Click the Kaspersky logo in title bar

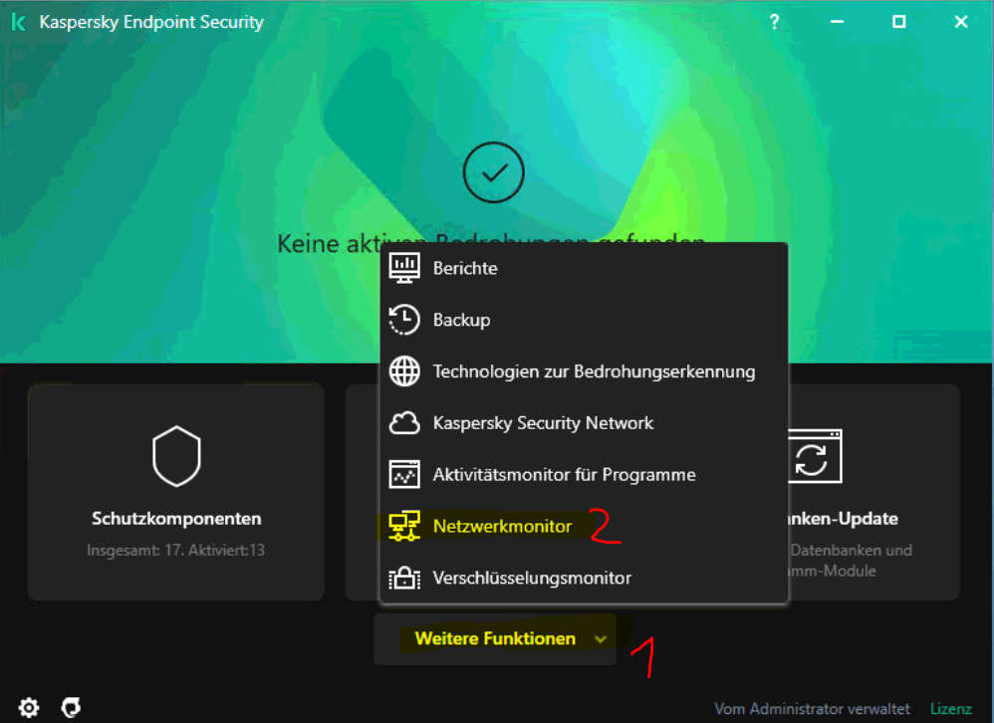point(18,23)
